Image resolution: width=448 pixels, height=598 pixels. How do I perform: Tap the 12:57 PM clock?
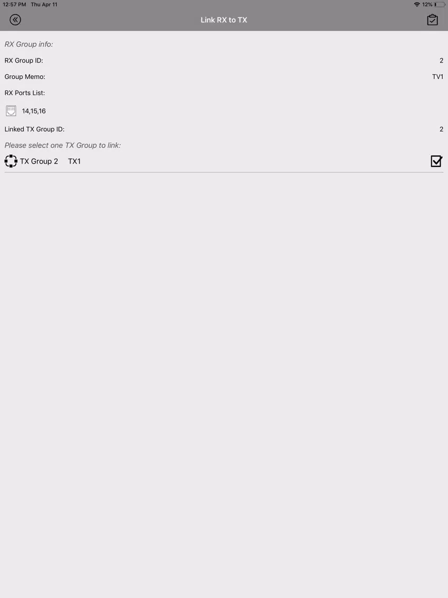point(15,5)
